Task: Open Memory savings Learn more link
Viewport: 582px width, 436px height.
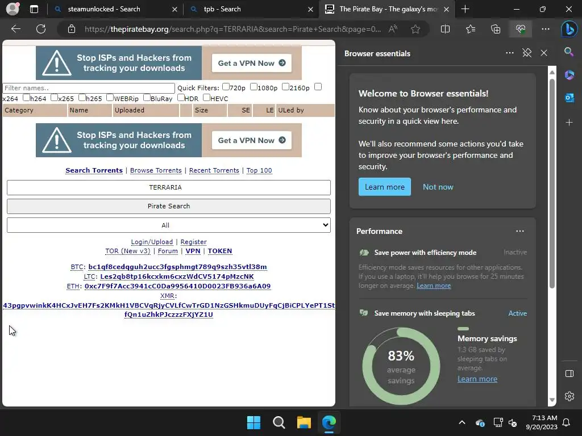Action: [x=477, y=379]
